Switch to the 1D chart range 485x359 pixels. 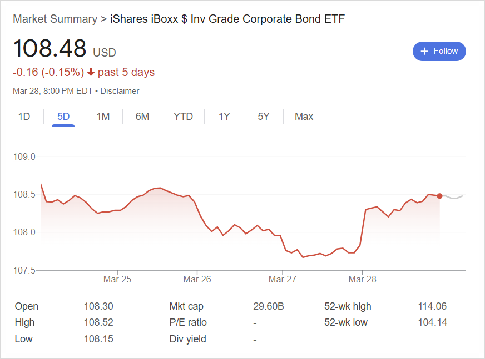24,117
